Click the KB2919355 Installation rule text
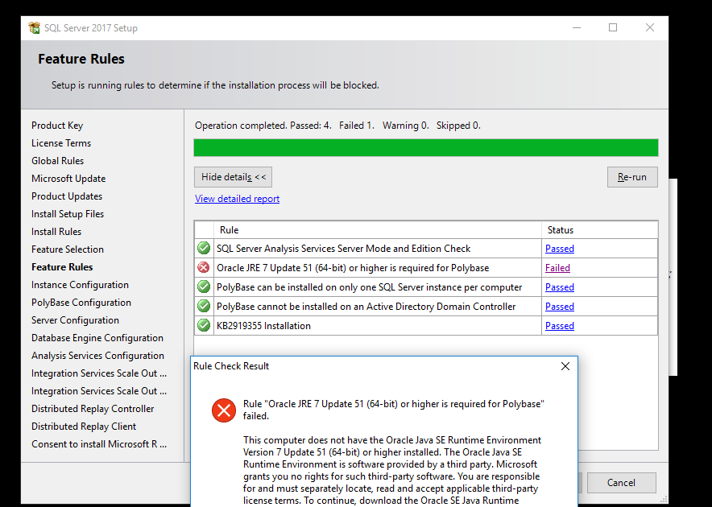The width and height of the screenshot is (712, 507). click(264, 325)
